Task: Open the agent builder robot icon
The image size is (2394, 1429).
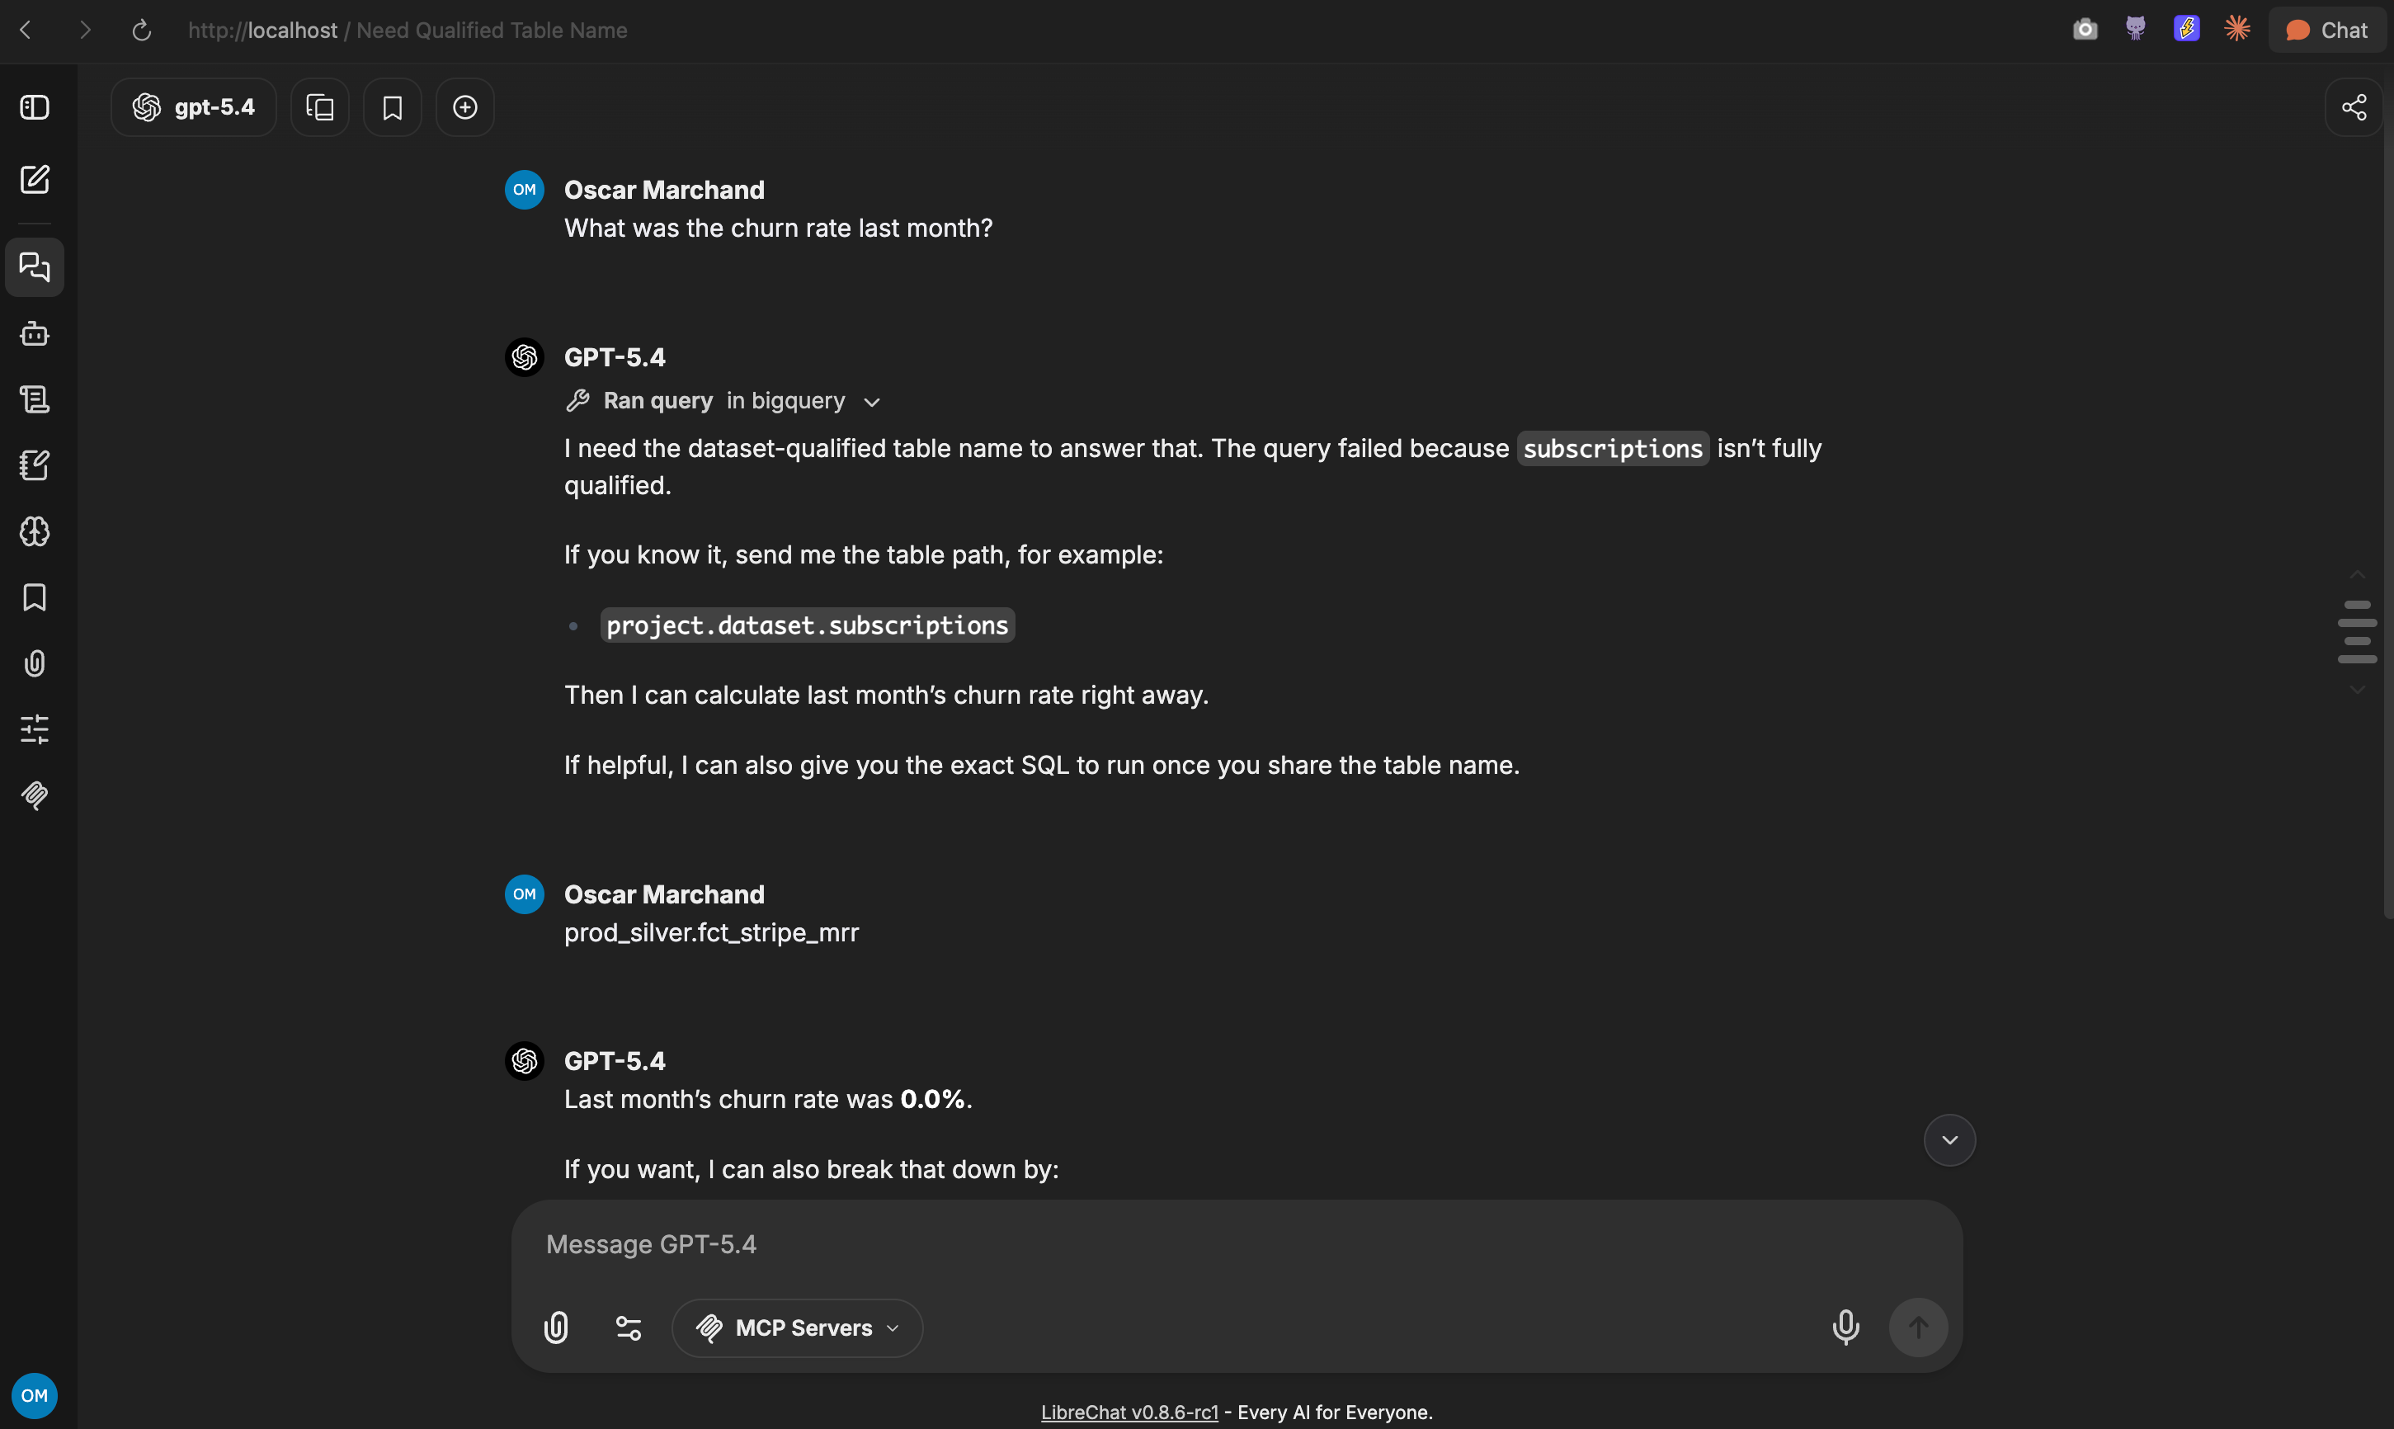Action: coord(35,333)
